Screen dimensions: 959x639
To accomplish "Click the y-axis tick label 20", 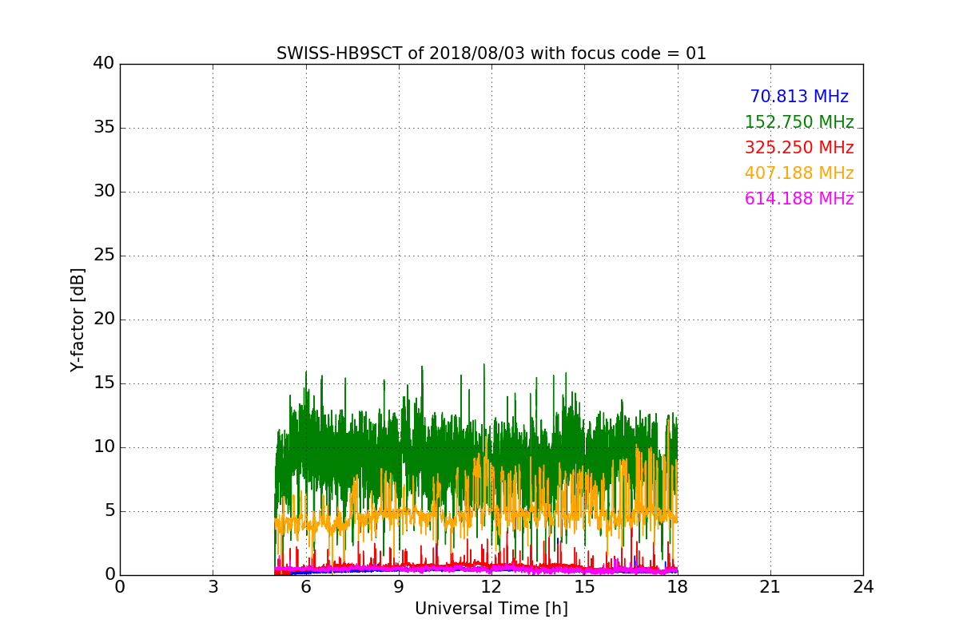I will pos(103,319).
